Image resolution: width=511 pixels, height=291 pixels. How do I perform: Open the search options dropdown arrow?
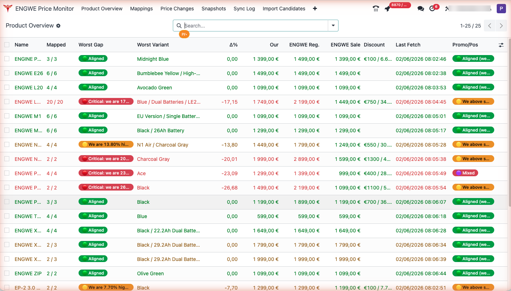(x=333, y=26)
